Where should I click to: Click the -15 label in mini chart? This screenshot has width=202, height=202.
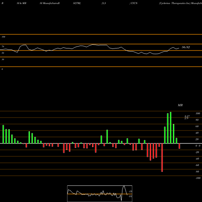(x=130, y=191)
